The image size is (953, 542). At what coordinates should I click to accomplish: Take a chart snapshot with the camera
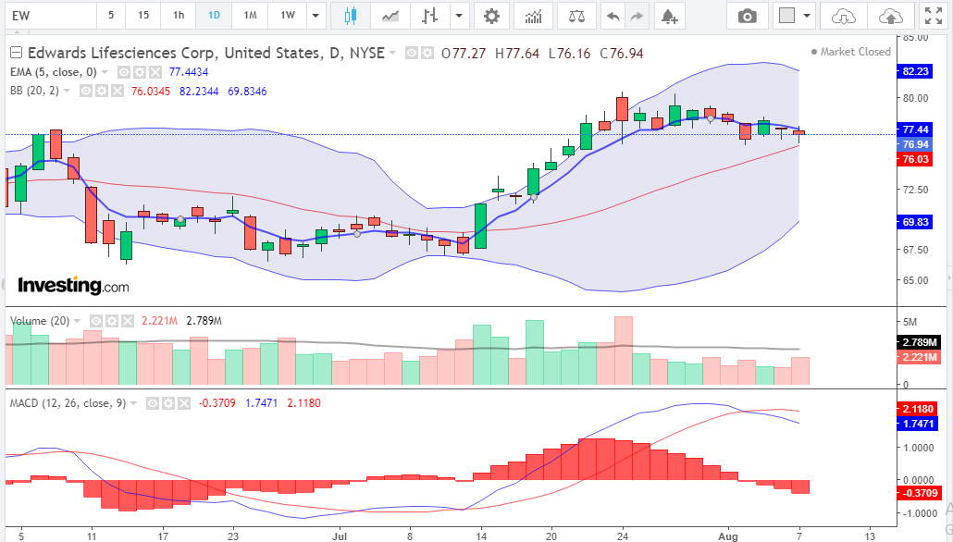point(747,16)
